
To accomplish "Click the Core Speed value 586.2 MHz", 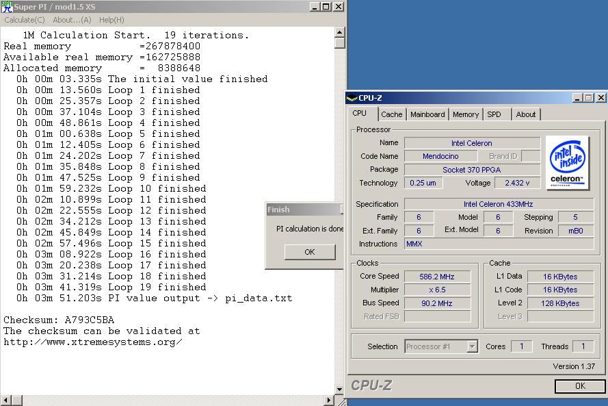I will [437, 277].
